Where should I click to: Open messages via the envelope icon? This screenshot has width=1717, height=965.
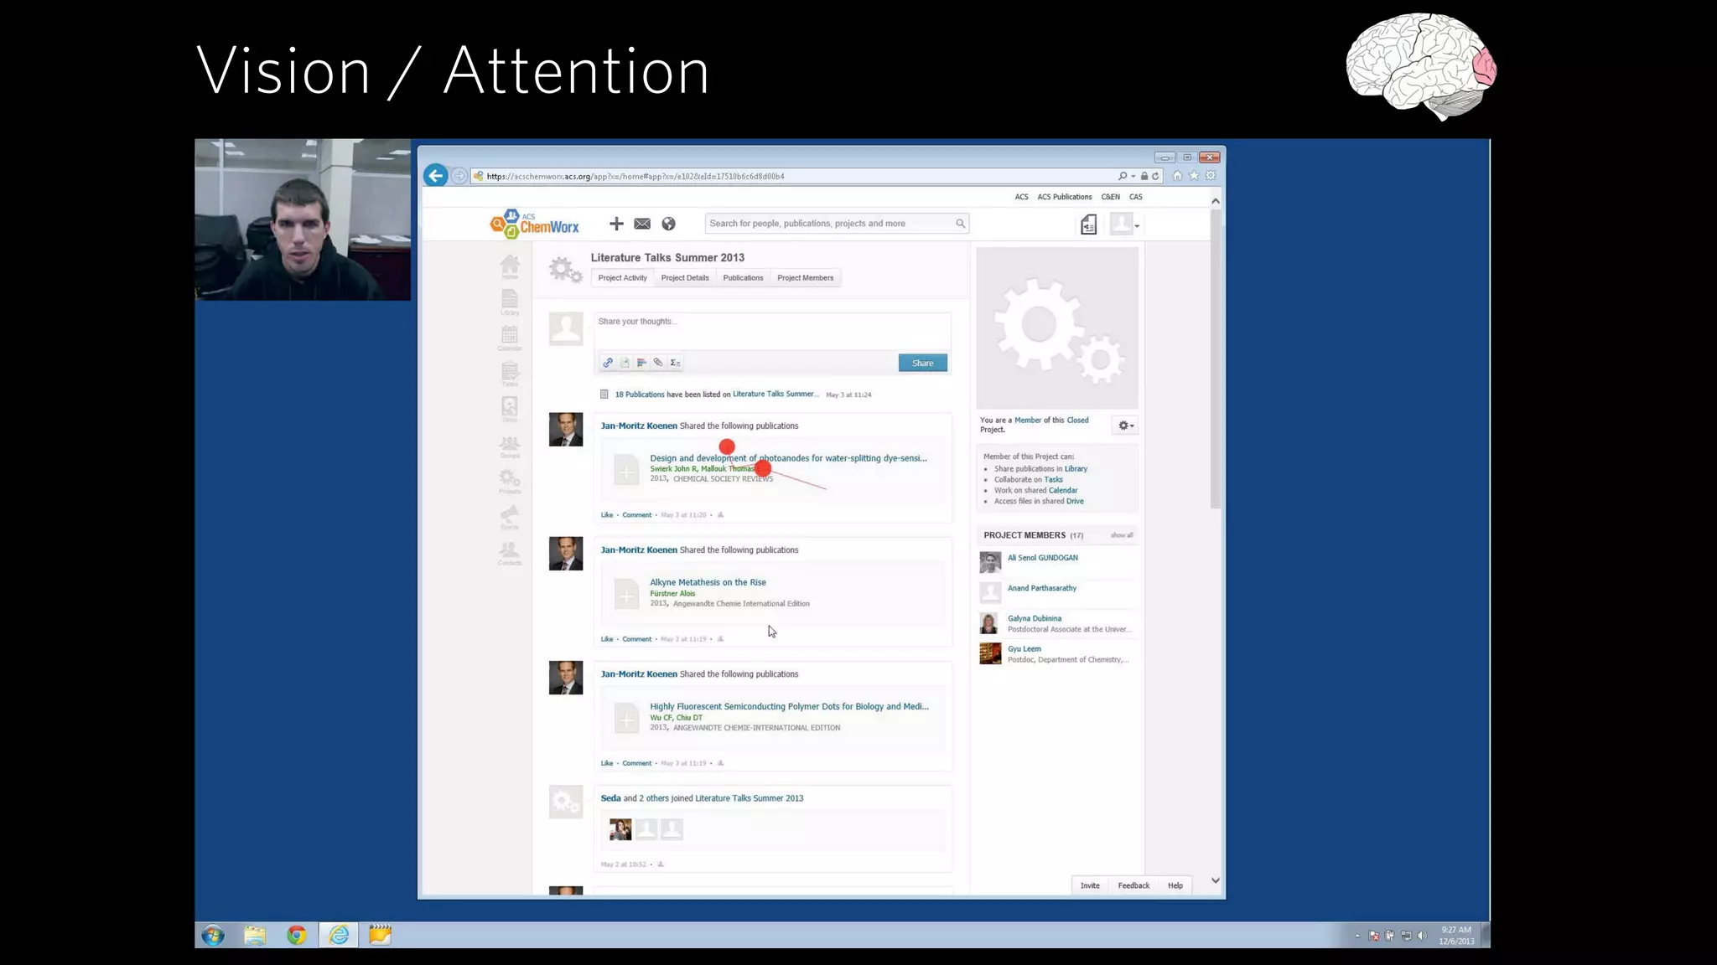[x=642, y=224]
